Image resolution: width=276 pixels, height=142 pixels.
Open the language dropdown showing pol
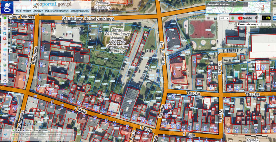coord(224,18)
